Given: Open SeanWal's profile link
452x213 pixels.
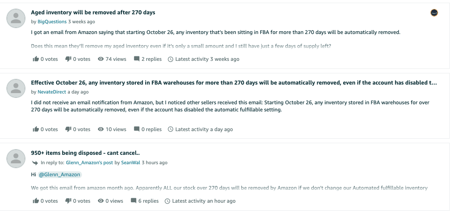Looking at the screenshot, I should (130, 163).
